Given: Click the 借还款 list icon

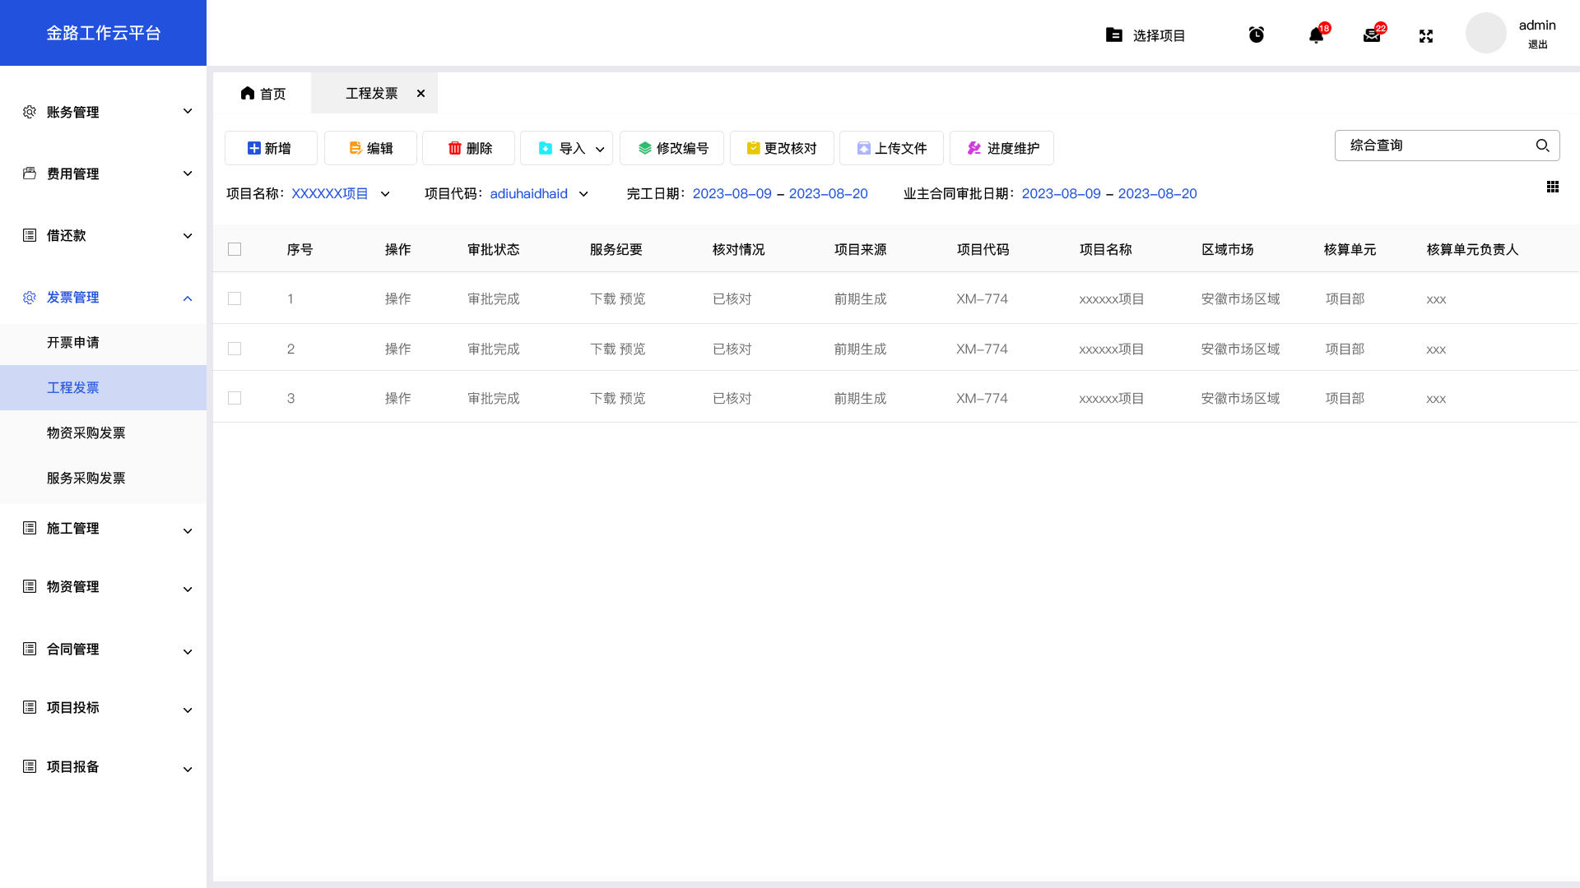Looking at the screenshot, I should (30, 235).
